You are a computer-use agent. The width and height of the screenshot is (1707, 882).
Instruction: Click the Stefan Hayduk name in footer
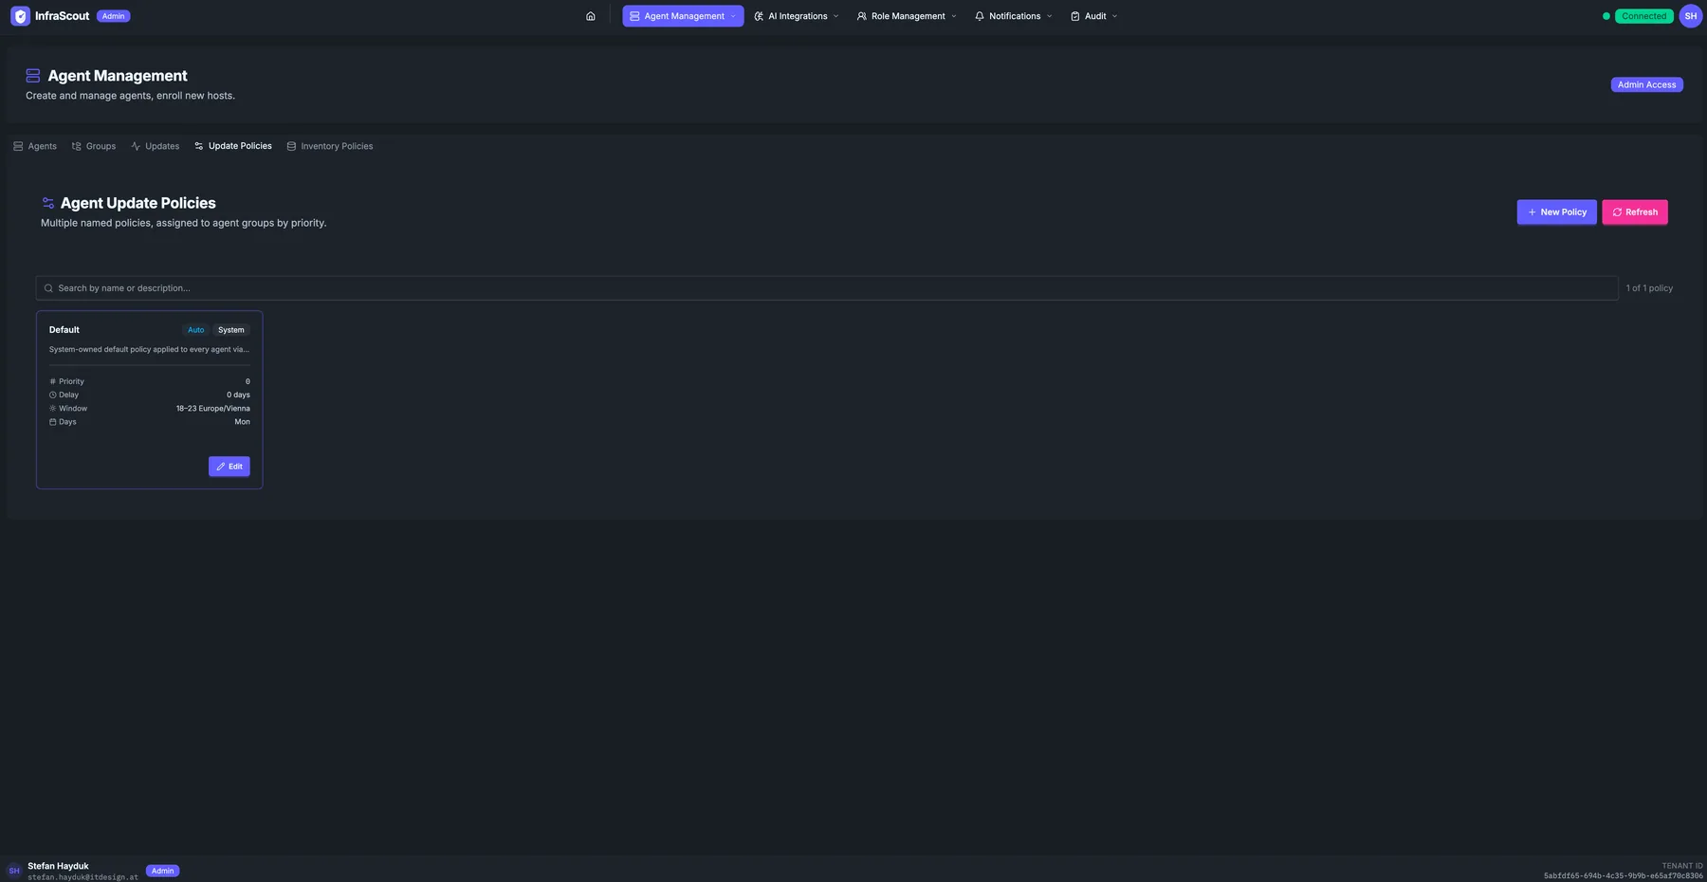[x=58, y=866]
